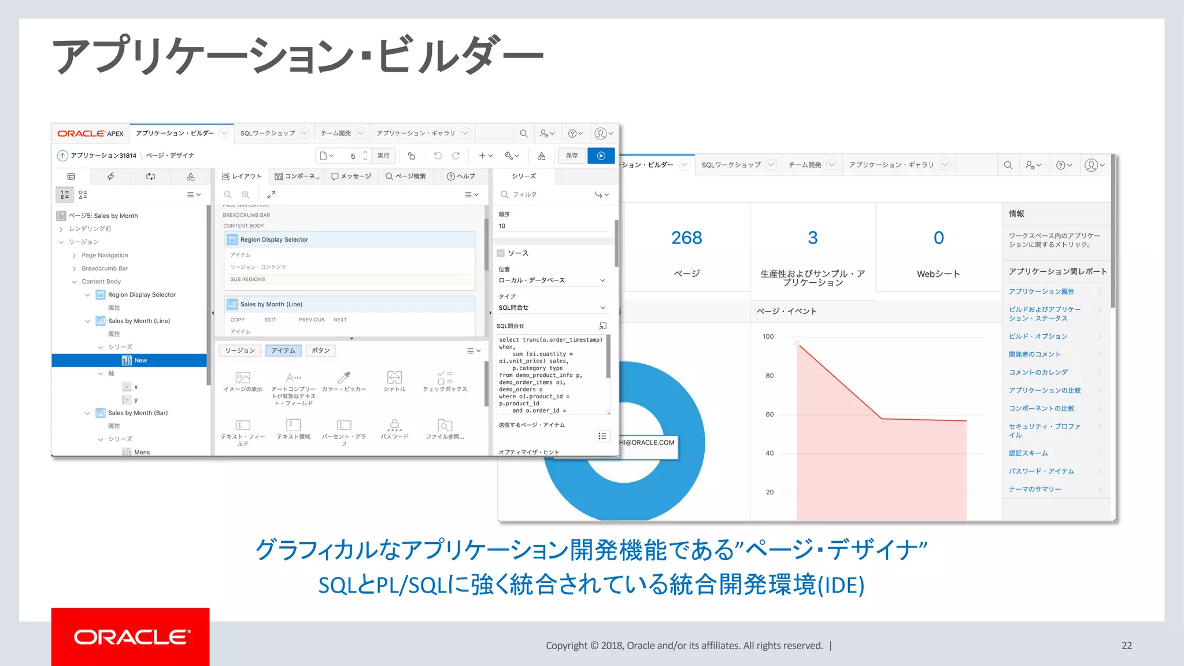Image resolution: width=1184 pixels, height=666 pixels.
Task: Switch to the ヘルプ tab
Action: coord(461,176)
